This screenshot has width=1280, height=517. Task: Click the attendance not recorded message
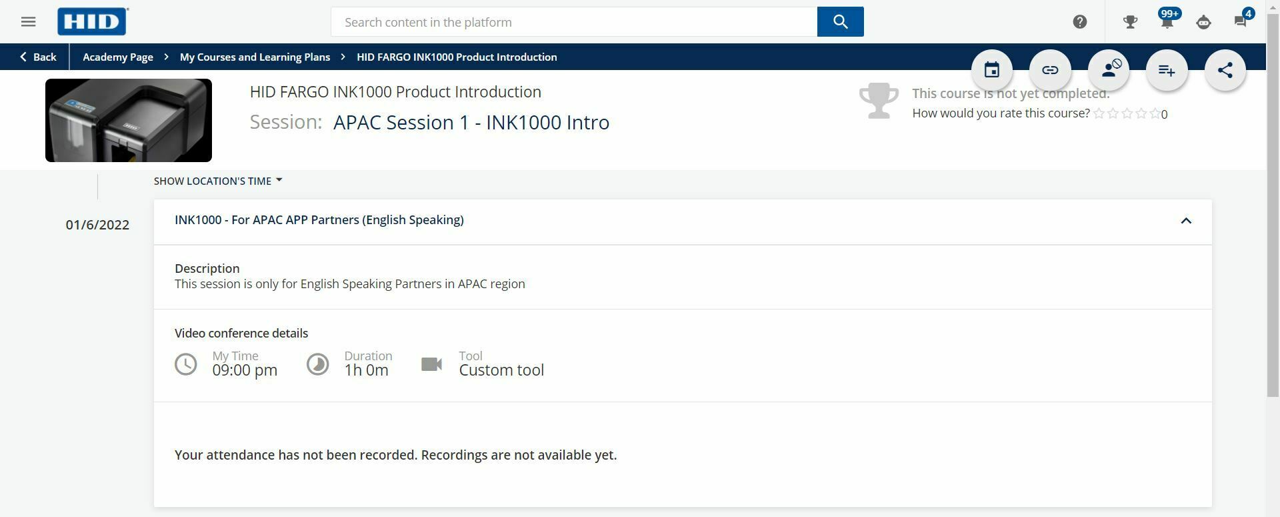pos(395,455)
